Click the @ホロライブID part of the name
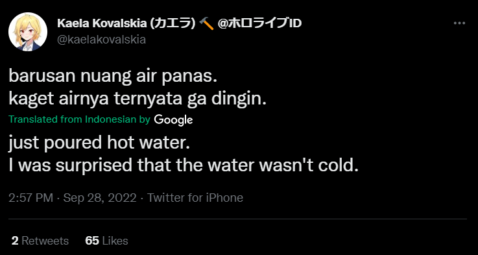 coord(259,23)
